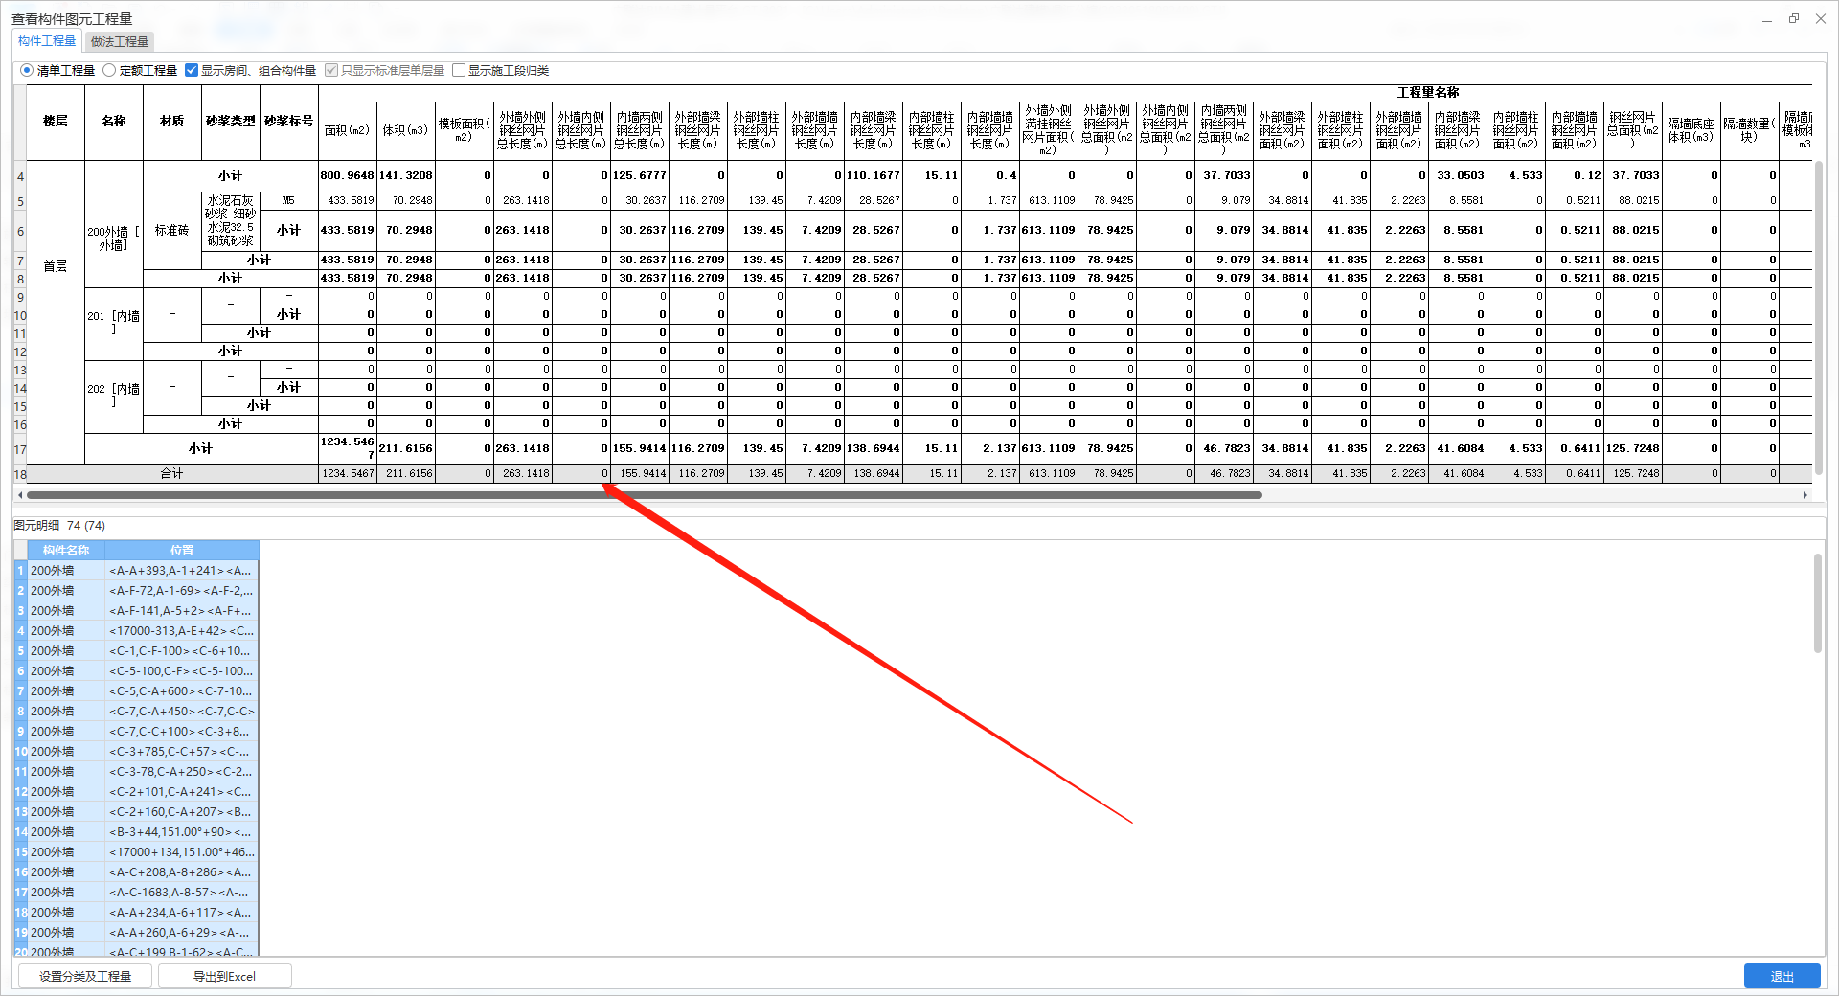Click the 体积(m3) column header
The image size is (1839, 996).
[405, 130]
